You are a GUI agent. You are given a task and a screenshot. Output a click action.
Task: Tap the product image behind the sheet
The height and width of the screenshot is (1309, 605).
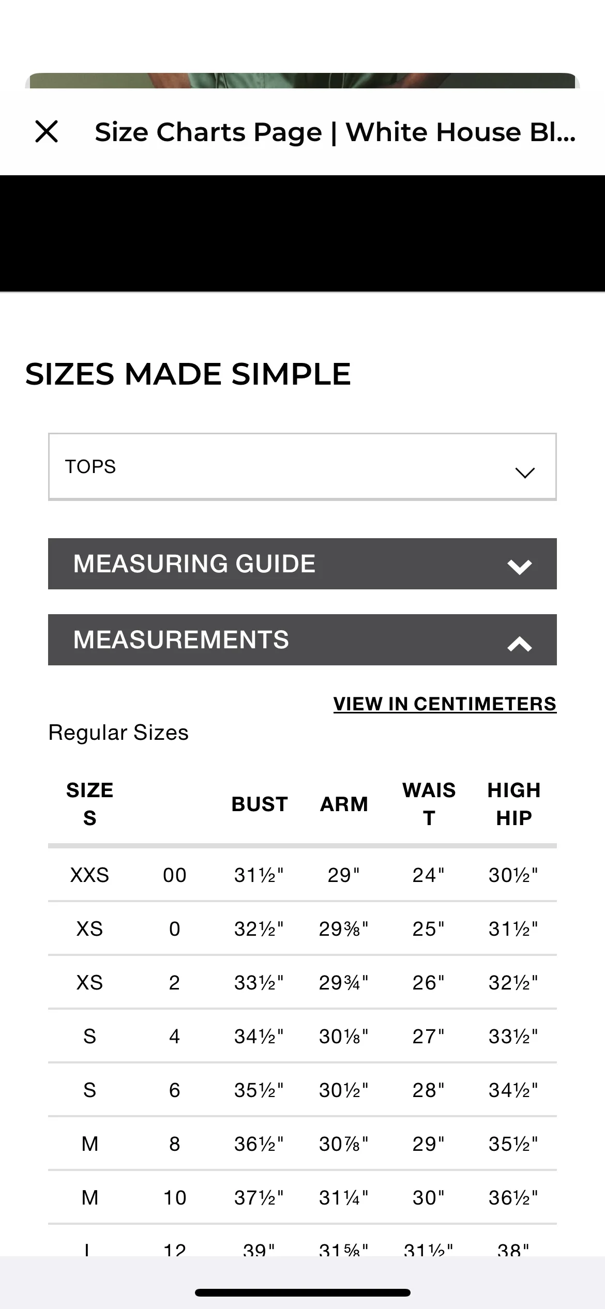(303, 80)
